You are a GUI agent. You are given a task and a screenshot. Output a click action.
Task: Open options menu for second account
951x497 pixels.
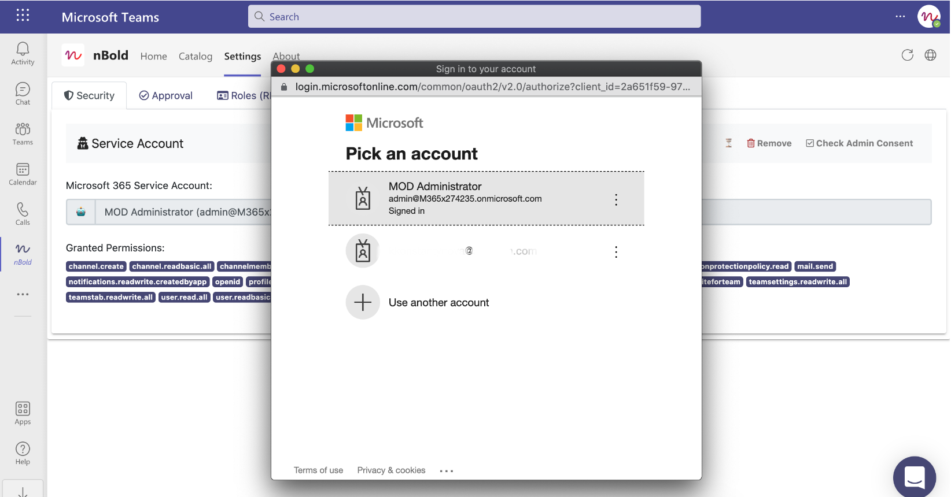click(616, 252)
